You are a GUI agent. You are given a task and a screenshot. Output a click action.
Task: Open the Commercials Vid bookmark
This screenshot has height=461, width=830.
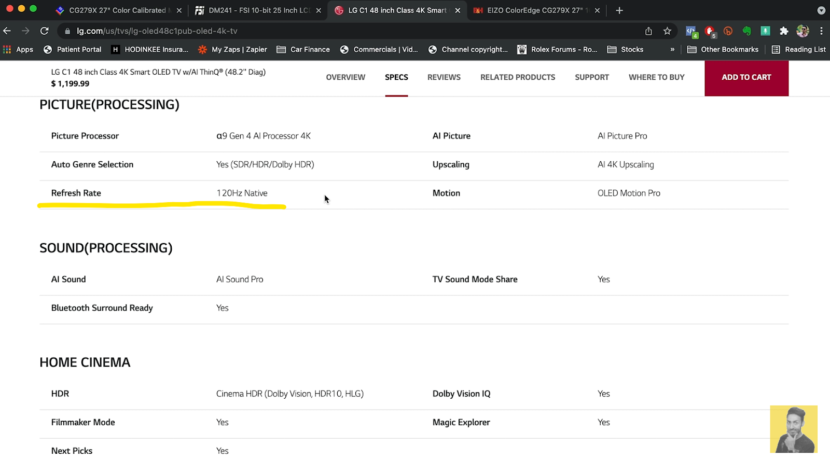tap(379, 49)
